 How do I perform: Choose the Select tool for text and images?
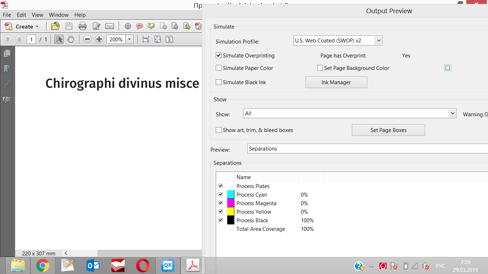59,39
